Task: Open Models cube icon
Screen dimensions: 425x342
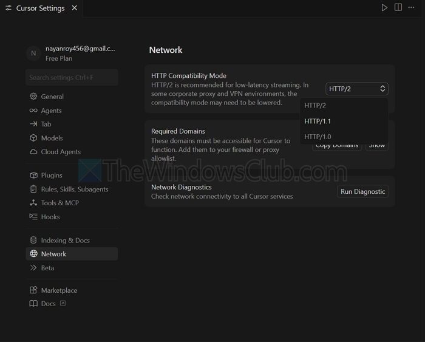Action: 33,138
